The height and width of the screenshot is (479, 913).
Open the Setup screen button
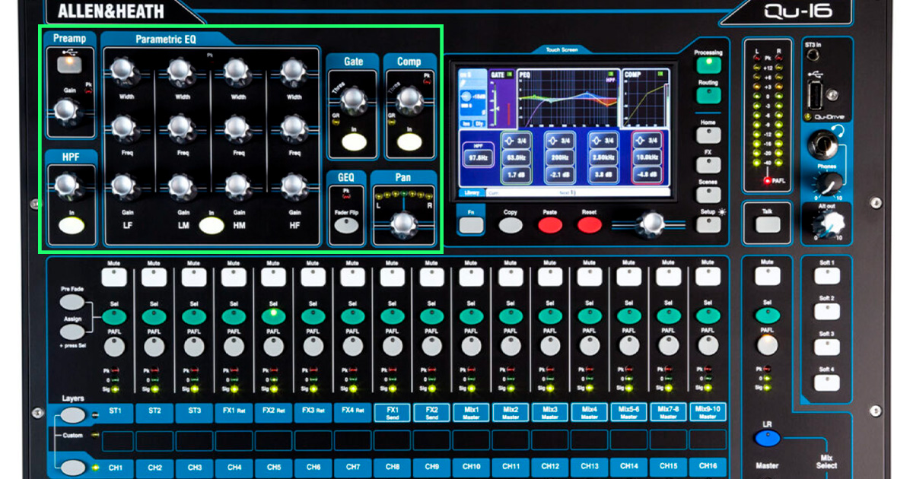click(708, 225)
